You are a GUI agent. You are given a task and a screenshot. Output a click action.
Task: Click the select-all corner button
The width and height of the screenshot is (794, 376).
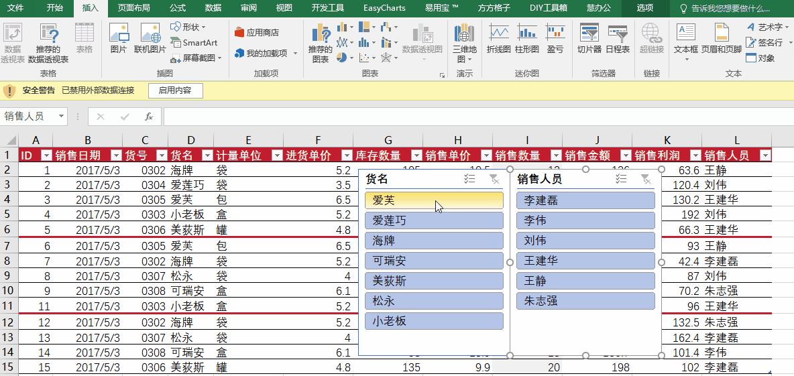9,140
